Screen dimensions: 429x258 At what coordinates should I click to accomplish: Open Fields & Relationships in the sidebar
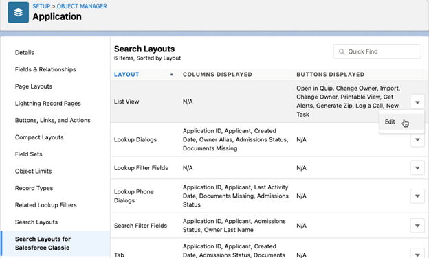coord(45,69)
